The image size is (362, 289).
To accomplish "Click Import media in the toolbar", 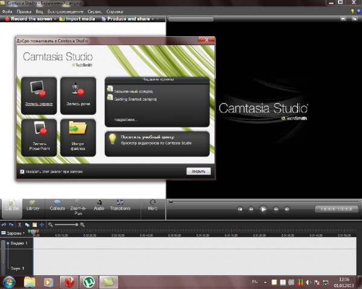I will click(77, 19).
